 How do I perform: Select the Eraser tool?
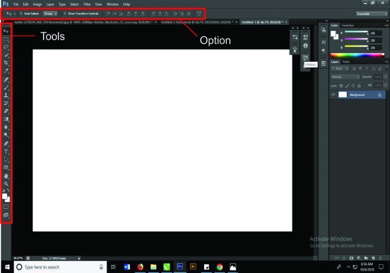coord(6,111)
